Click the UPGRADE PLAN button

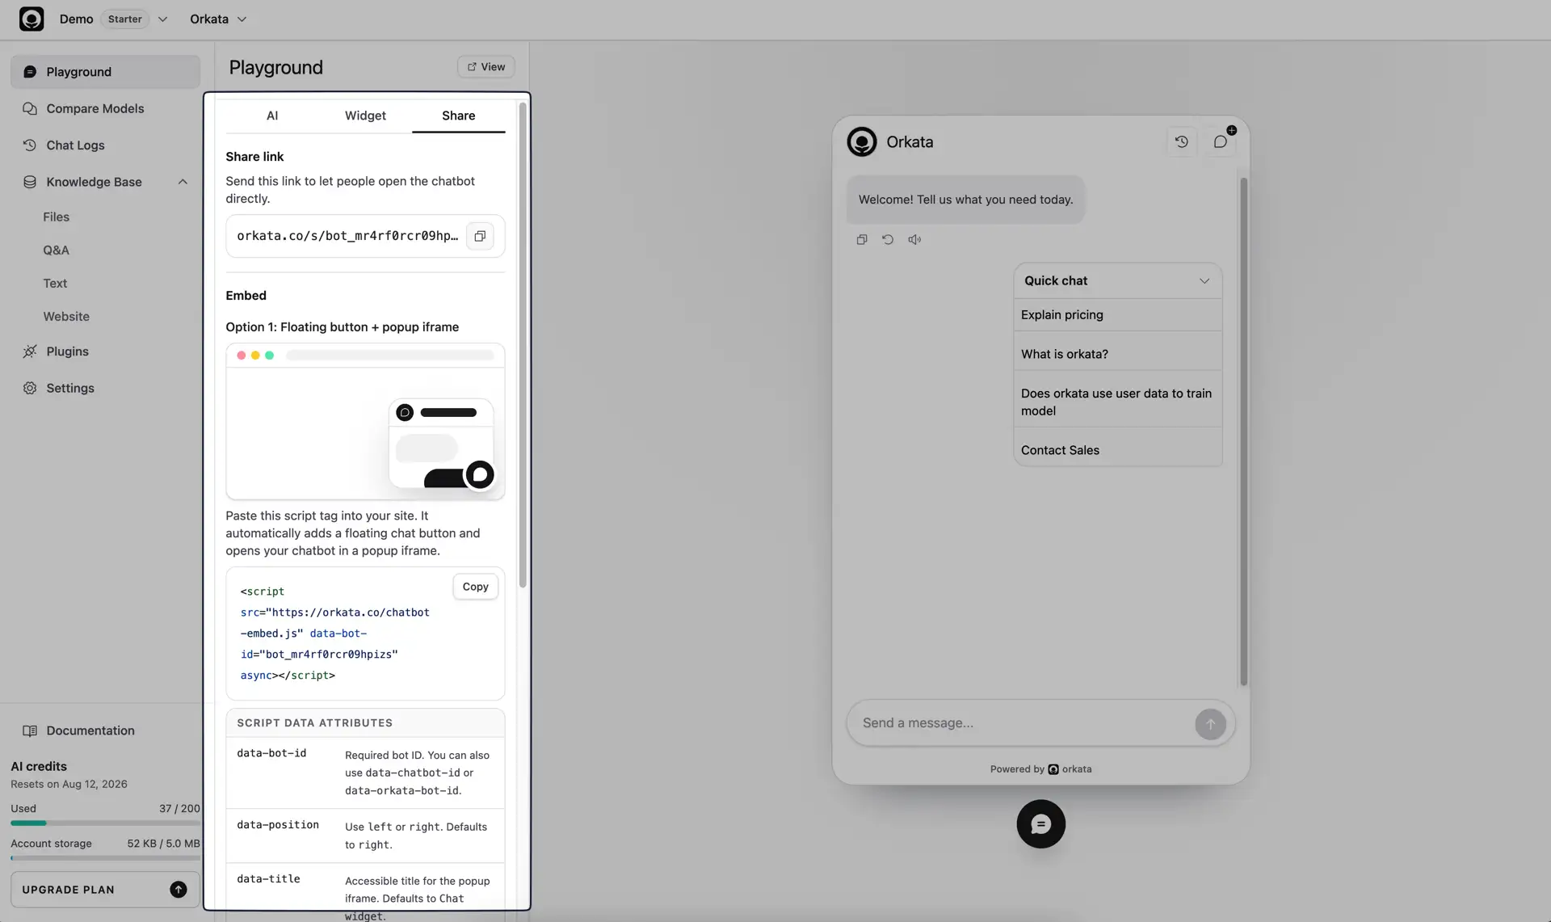[105, 890]
